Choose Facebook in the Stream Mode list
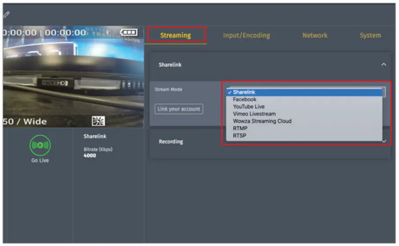Image resolution: width=399 pixels, height=246 pixels. coord(304,99)
